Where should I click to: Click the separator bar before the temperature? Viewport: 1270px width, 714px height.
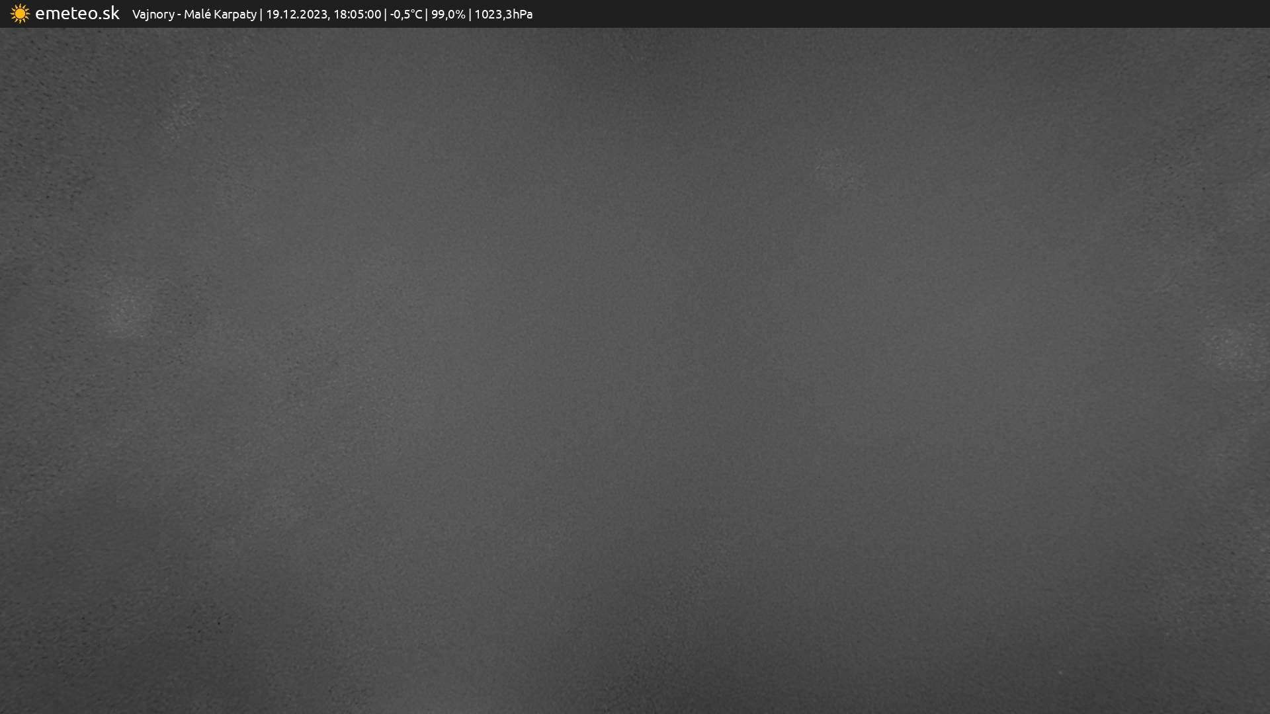pyautogui.click(x=386, y=15)
